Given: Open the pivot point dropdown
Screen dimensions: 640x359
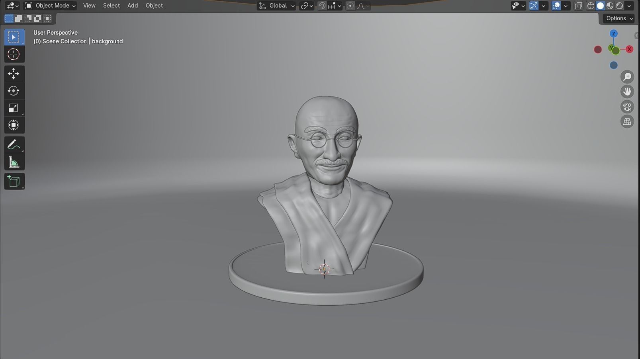Looking at the screenshot, I should pos(307,6).
